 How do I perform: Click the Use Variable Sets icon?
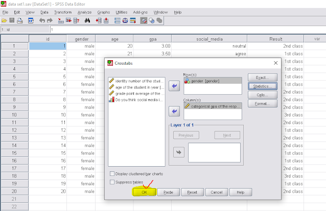pos(152,20)
